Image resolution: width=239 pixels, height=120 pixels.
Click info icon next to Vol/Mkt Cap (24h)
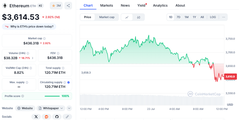click(x=31, y=68)
